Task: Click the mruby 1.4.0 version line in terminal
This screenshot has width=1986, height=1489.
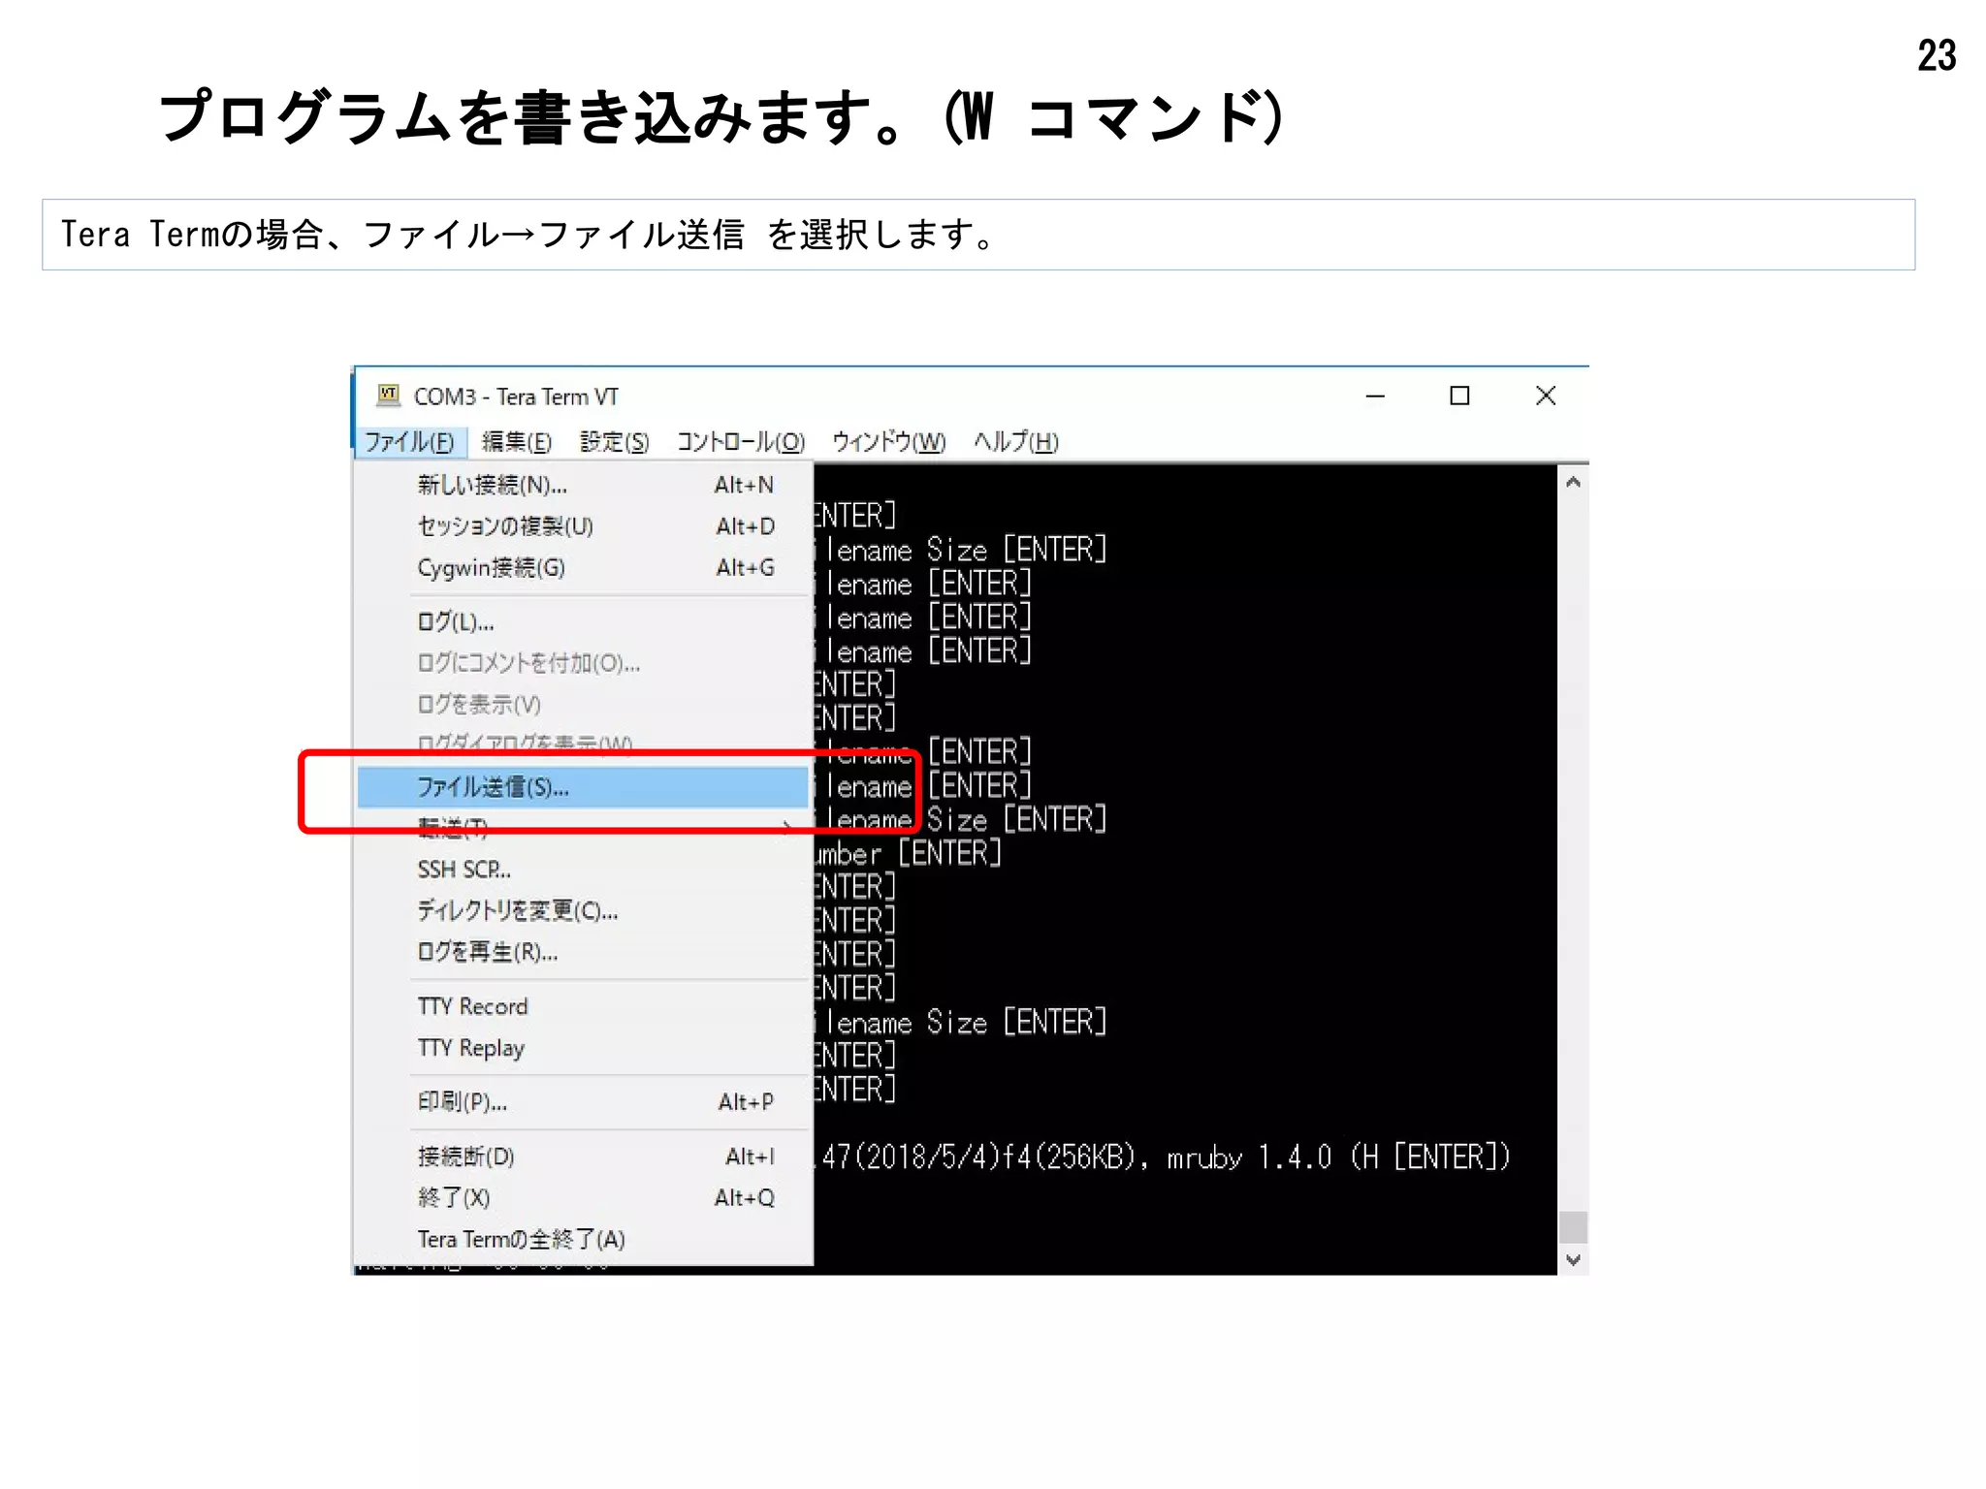Action: point(1163,1156)
